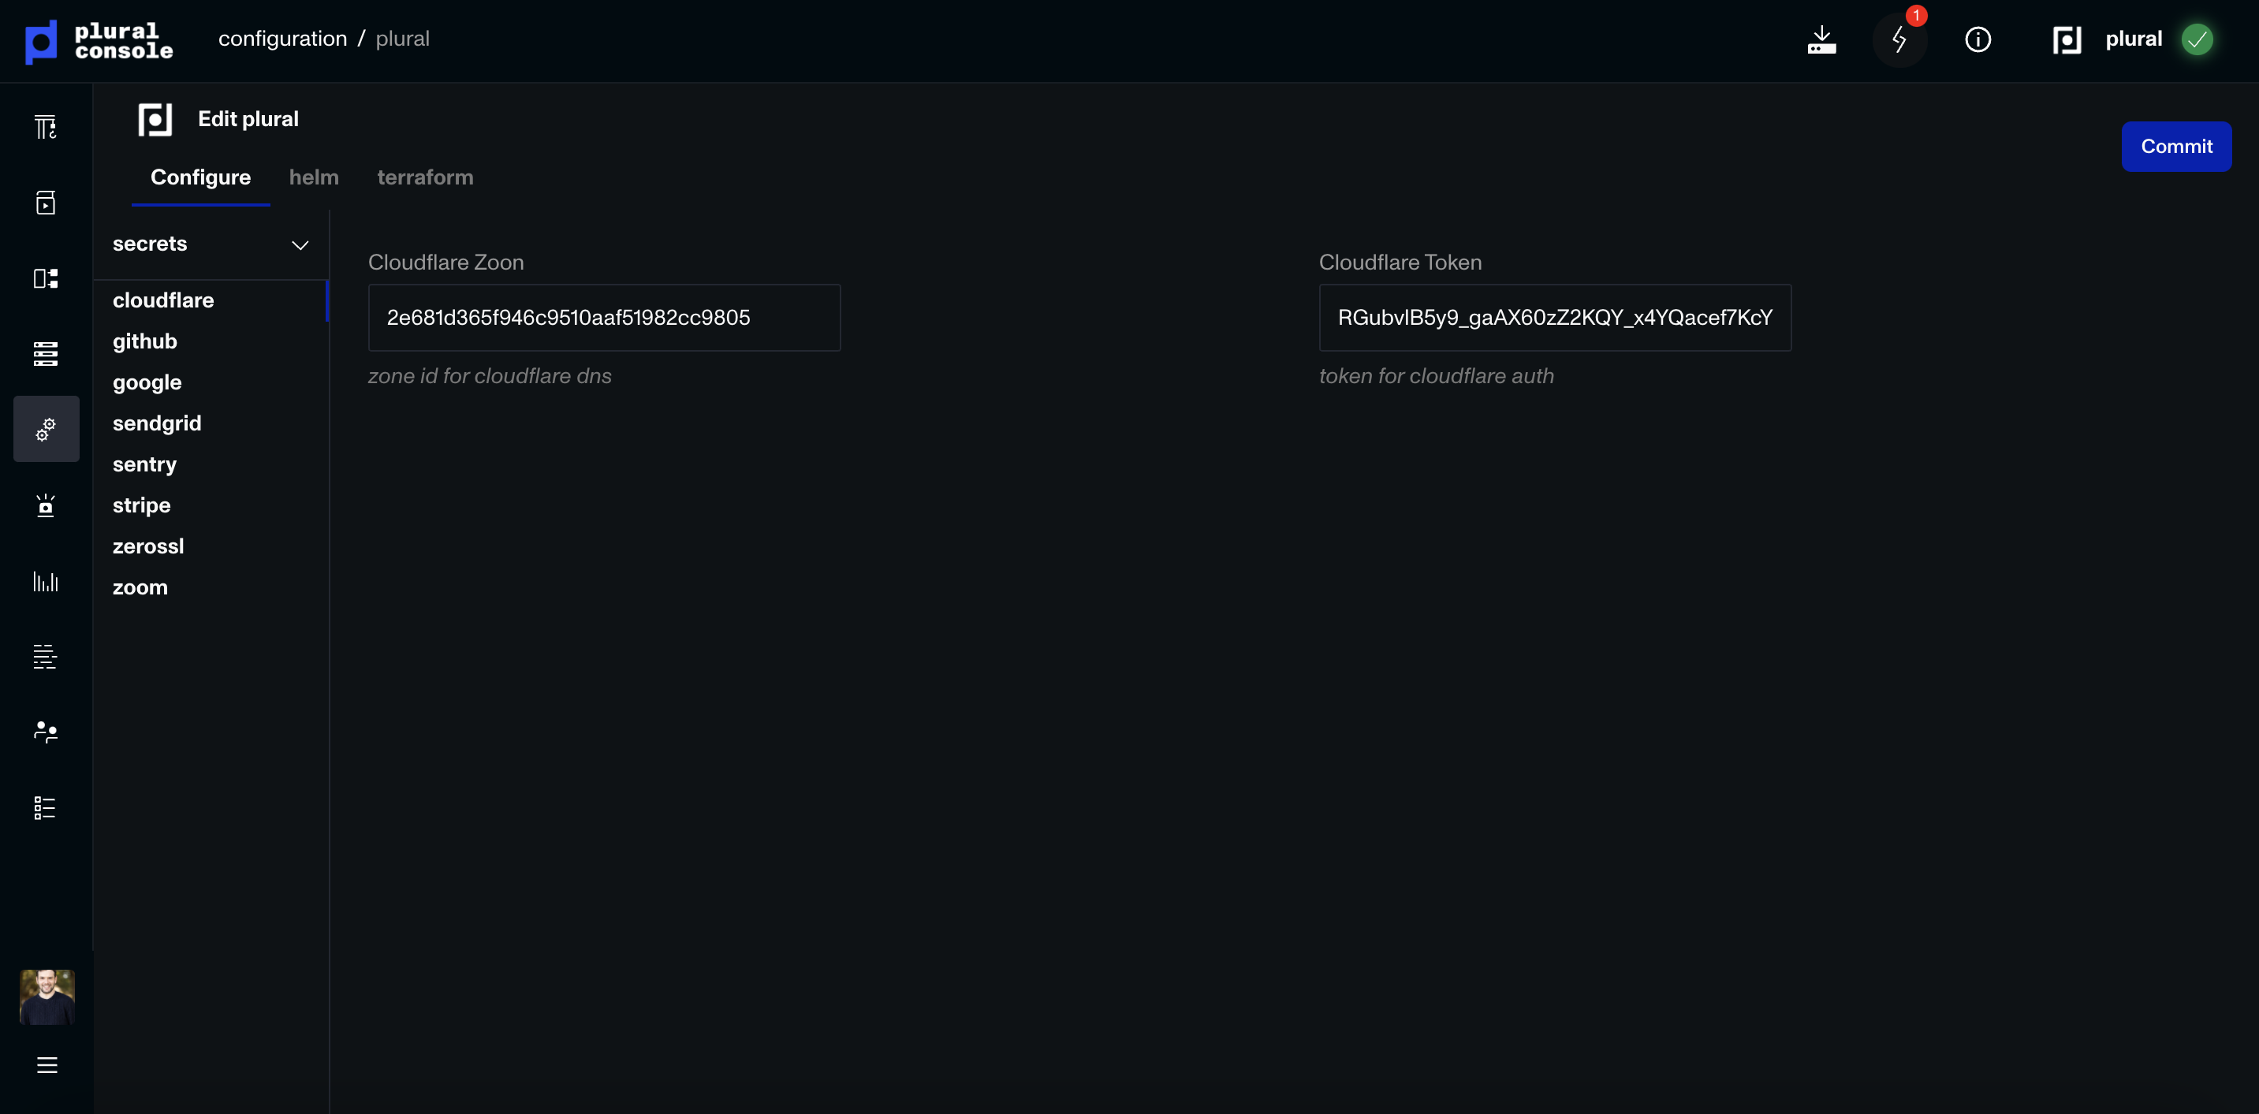
Task: Open the plural app selector in header
Action: (2132, 39)
